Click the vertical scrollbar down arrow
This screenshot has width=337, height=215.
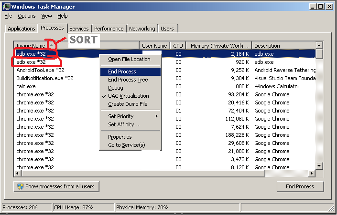(x=319, y=166)
